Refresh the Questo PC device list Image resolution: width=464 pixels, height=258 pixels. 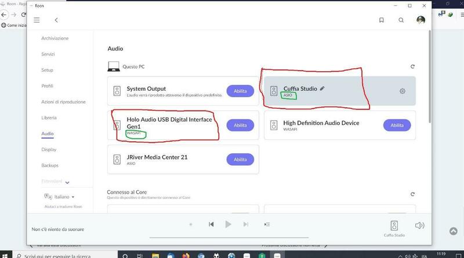click(412, 67)
